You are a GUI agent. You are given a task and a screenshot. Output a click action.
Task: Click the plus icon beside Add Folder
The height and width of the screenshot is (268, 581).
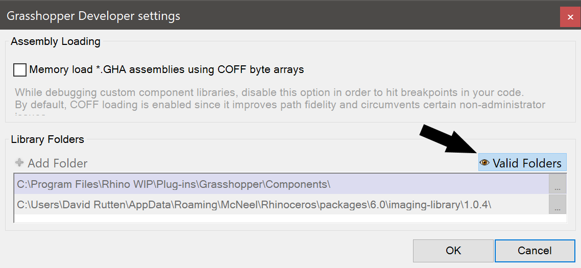point(20,163)
